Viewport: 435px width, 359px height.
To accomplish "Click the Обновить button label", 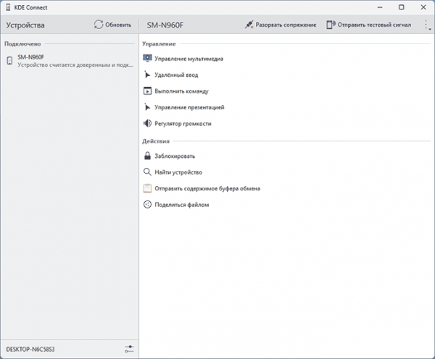I will [x=118, y=25].
